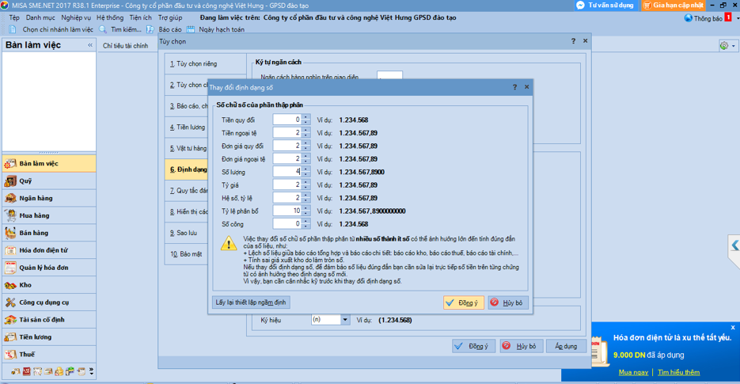Image resolution: width=740 pixels, height=384 pixels.
Task: Open the Bán hàng module icon
Action: pos(10,233)
